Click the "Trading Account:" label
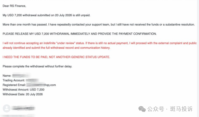This screenshot has height=117, width=199. (14, 80)
